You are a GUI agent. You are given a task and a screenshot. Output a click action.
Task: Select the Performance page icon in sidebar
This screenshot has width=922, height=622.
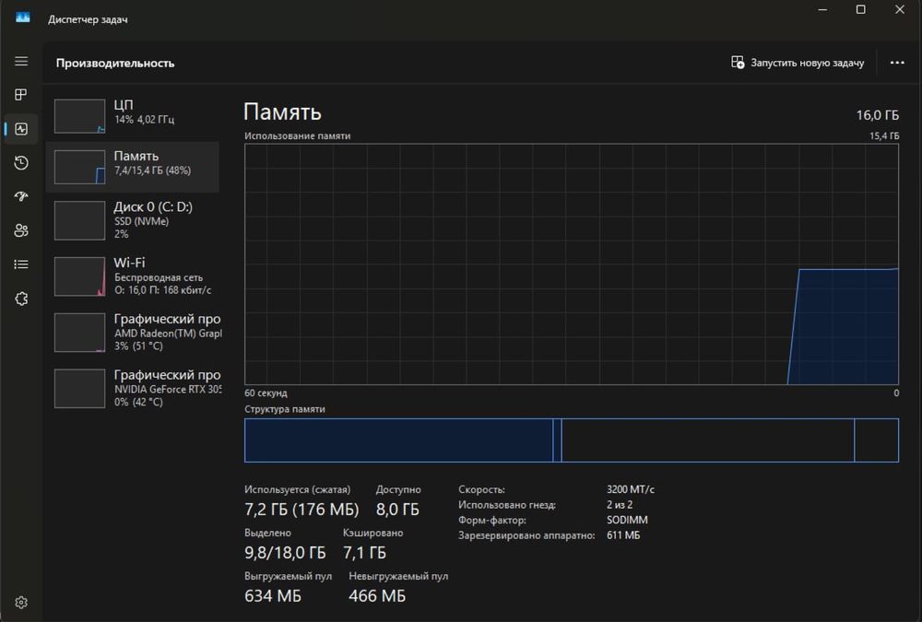click(21, 129)
